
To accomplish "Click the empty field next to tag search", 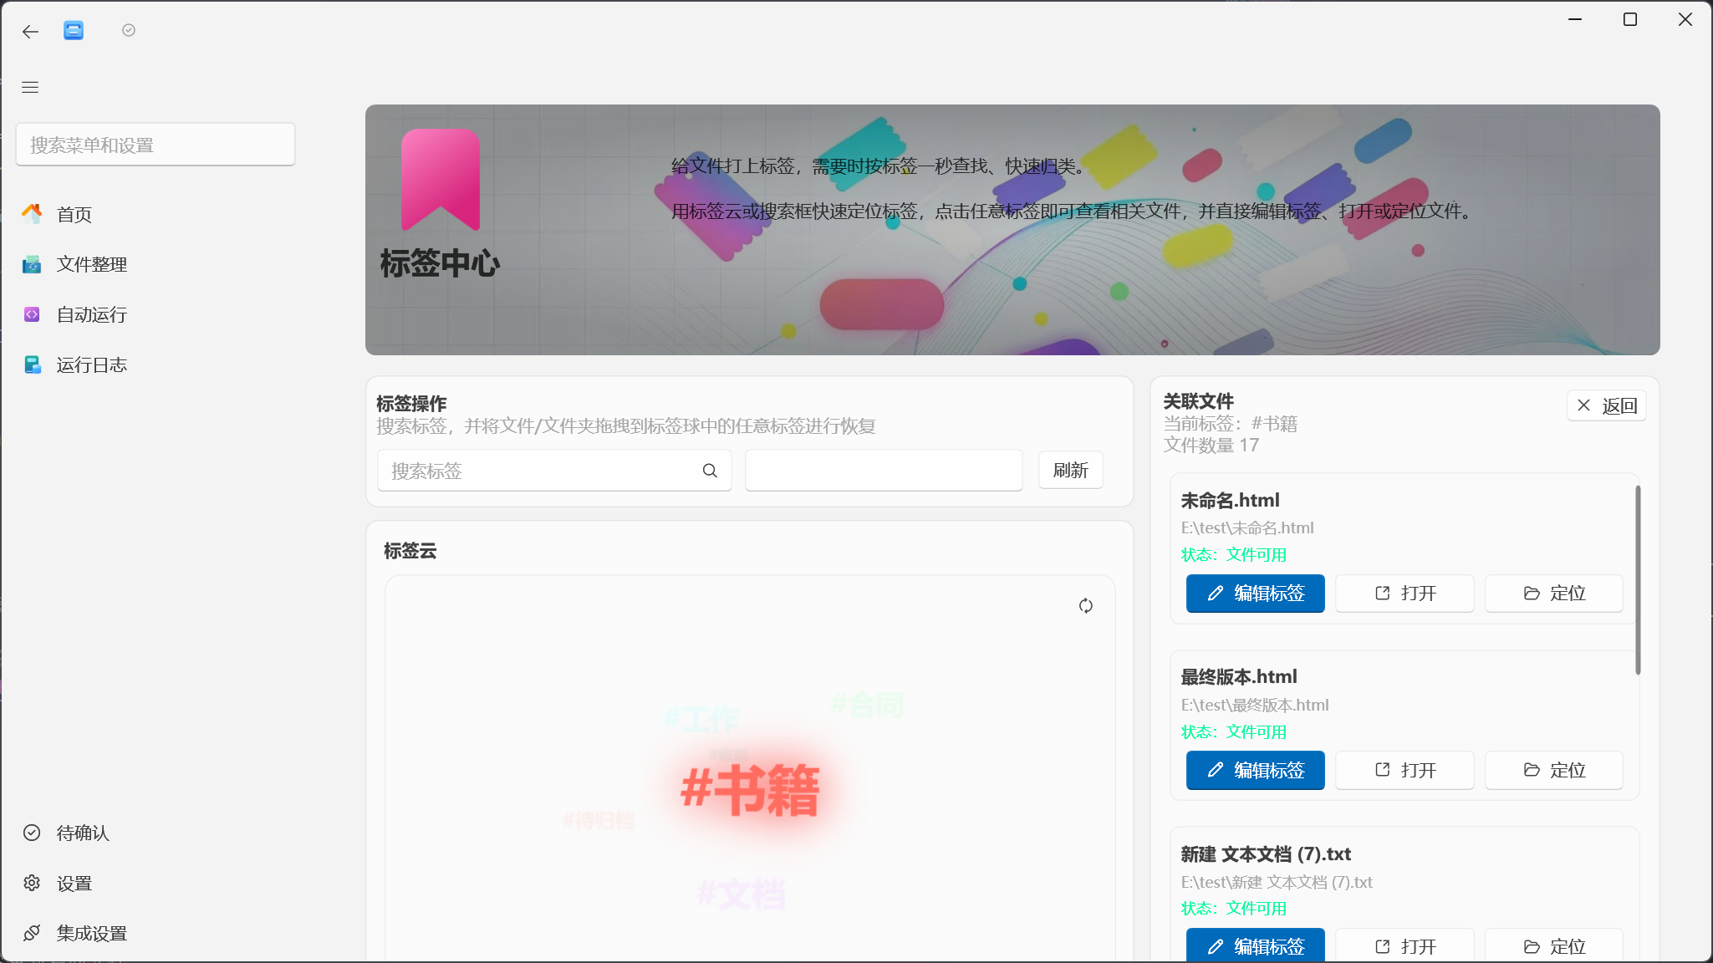I will [x=884, y=471].
